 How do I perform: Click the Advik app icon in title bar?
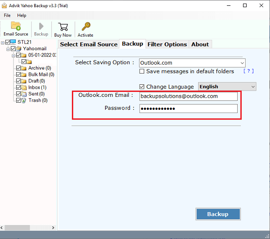[x=4, y=6]
